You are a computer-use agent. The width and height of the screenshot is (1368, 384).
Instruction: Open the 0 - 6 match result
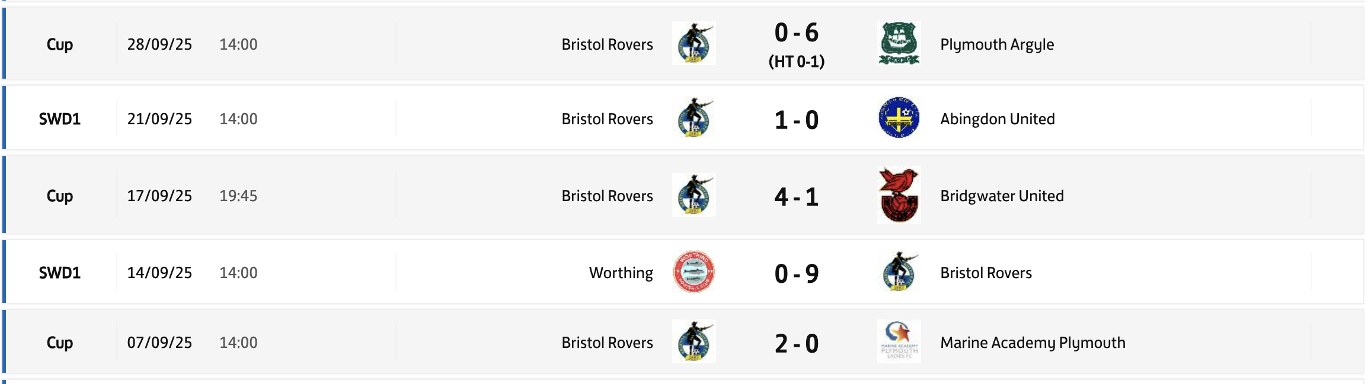click(x=796, y=33)
